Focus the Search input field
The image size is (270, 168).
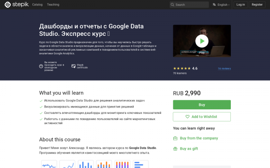coord(189,4)
